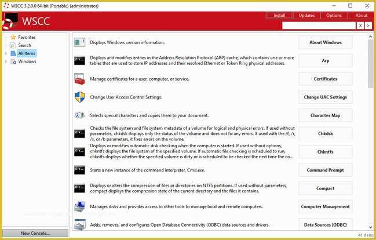The image size is (376, 240).
Task: Launch Character Map
Action: (x=326, y=115)
